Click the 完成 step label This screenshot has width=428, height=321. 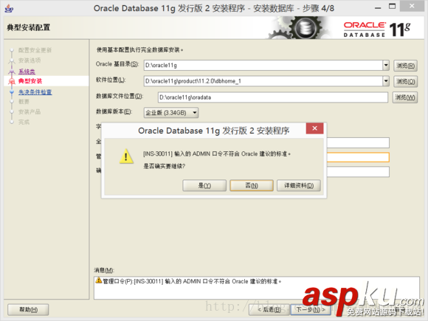(24, 122)
